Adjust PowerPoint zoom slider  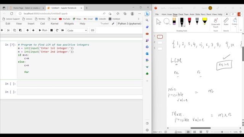click(x=222, y=132)
